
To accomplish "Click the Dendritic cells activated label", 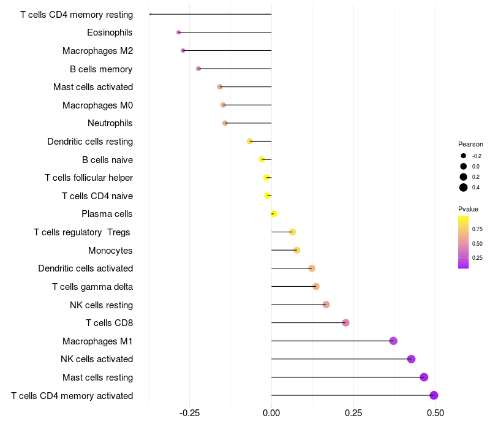I will 85,268.
